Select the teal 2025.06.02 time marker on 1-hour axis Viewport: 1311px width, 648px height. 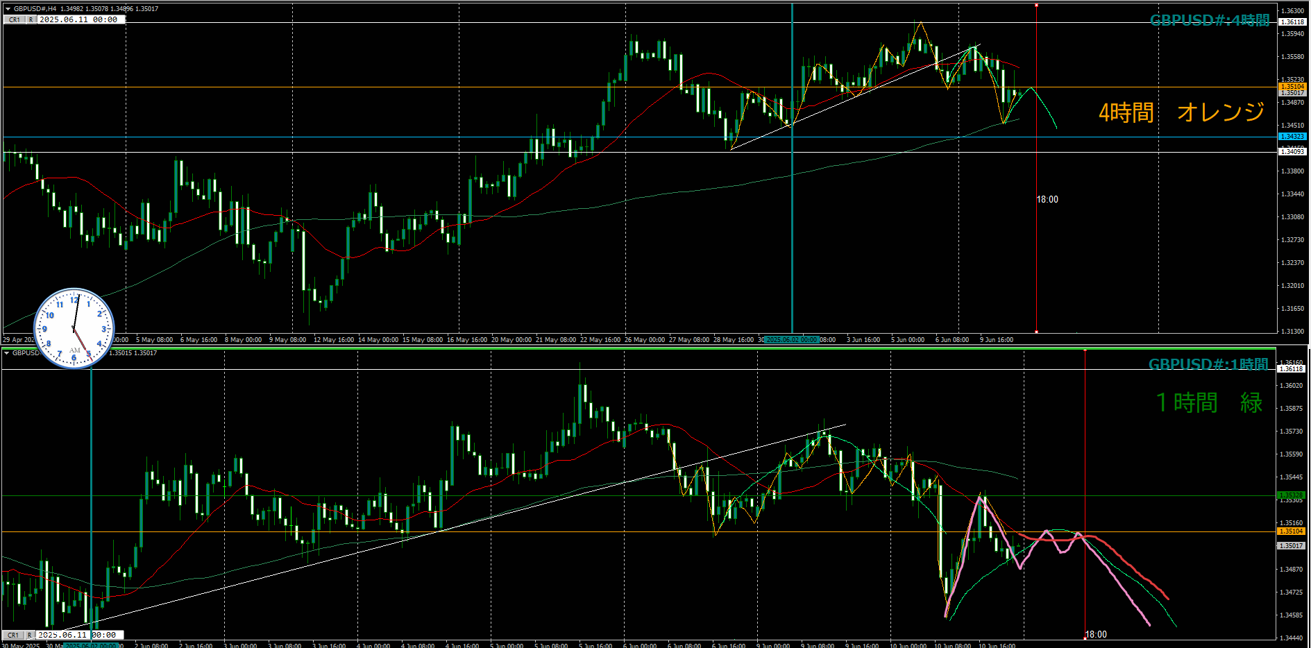pos(91,645)
